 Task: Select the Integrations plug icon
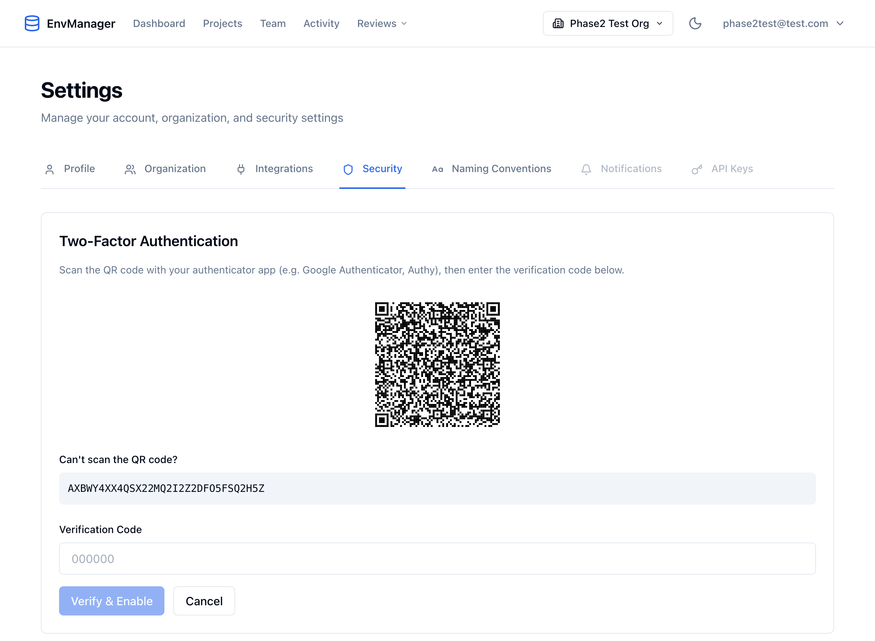pyautogui.click(x=241, y=169)
